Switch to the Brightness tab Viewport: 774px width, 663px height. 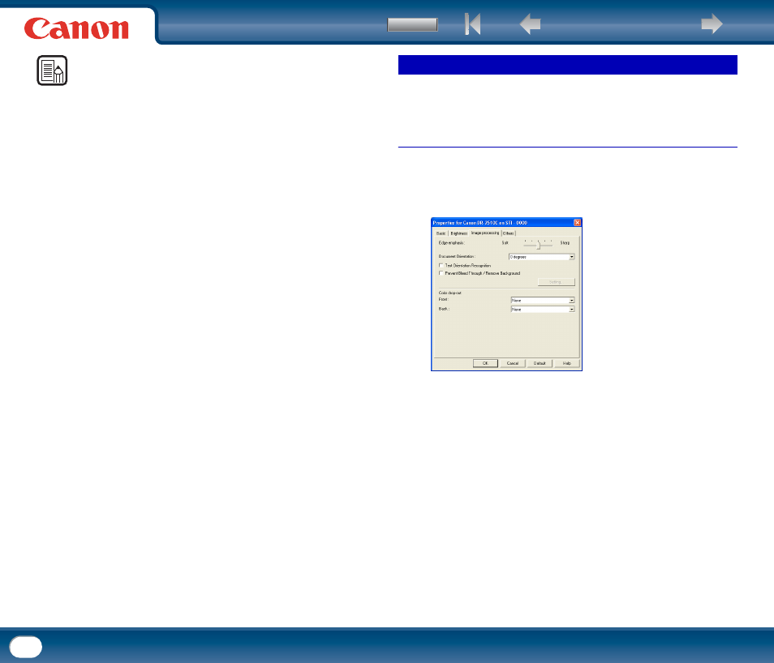[458, 233]
